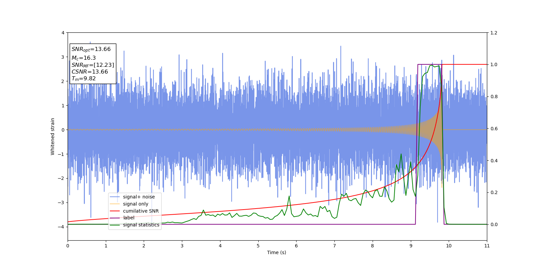The width and height of the screenshot is (541, 270).
Task: Click the SNRopt=13.66 annotation text
Action: click(91, 49)
